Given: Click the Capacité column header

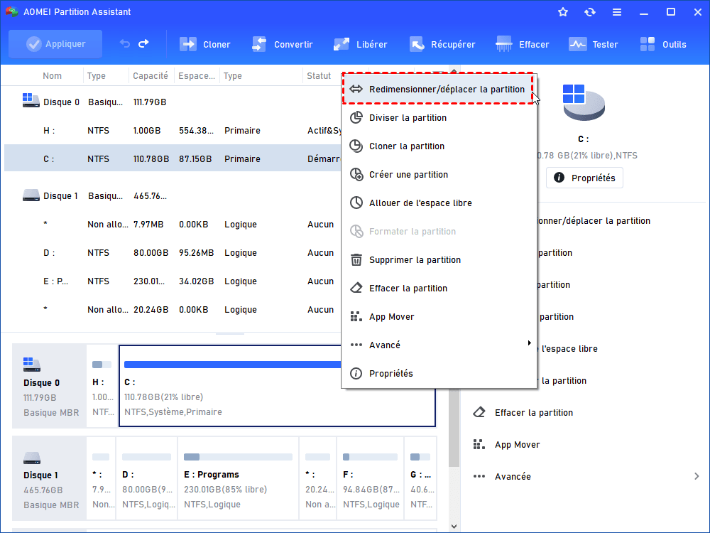Looking at the screenshot, I should pos(151,76).
